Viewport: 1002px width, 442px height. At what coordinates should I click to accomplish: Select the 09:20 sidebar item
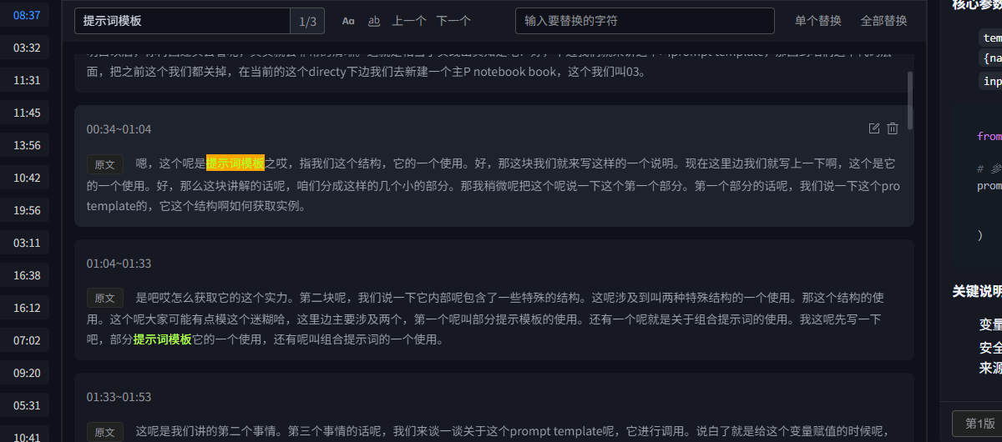[27, 373]
